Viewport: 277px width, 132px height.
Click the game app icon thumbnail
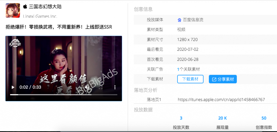click(x=13, y=10)
